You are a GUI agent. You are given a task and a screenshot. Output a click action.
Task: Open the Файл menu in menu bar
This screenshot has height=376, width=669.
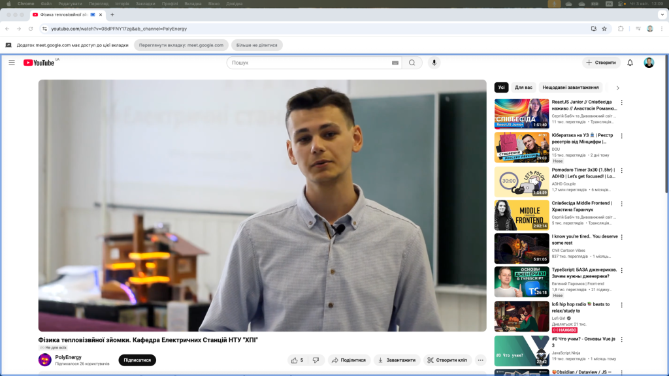click(x=46, y=4)
